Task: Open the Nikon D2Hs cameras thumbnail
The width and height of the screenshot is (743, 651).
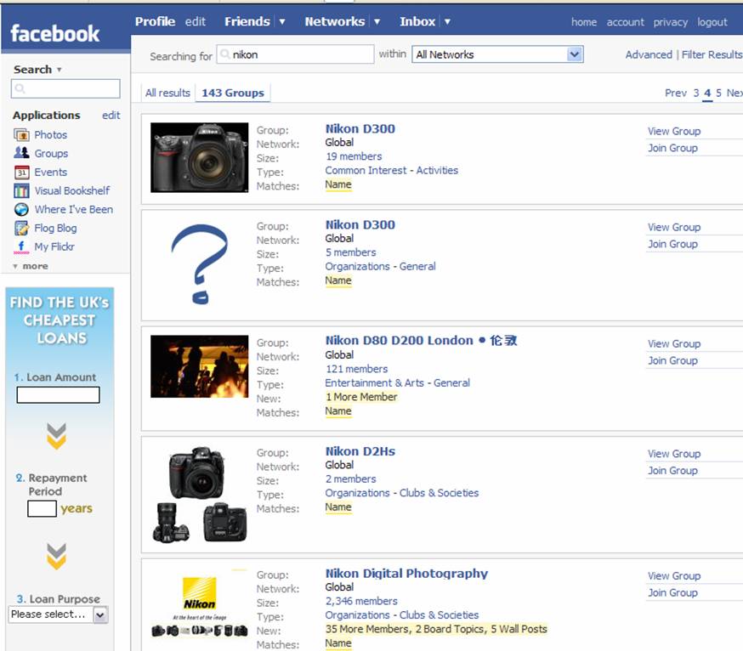Action: tap(200, 494)
